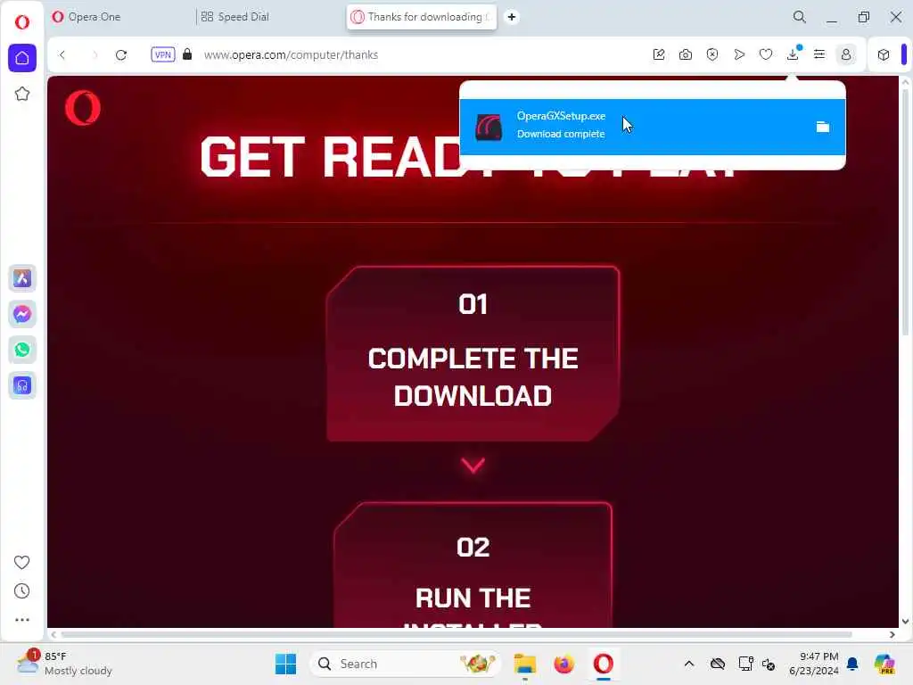Open clock showing 9:47 PM
Viewport: 913px width, 685px height.
pyautogui.click(x=814, y=664)
